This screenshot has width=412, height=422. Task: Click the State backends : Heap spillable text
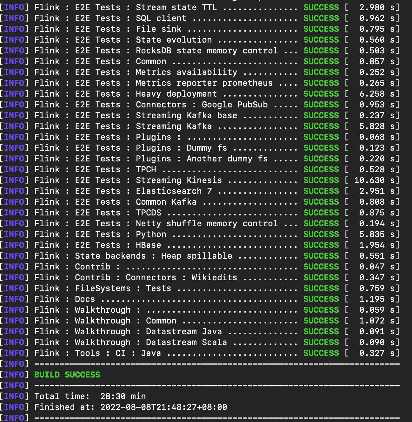tap(153, 256)
